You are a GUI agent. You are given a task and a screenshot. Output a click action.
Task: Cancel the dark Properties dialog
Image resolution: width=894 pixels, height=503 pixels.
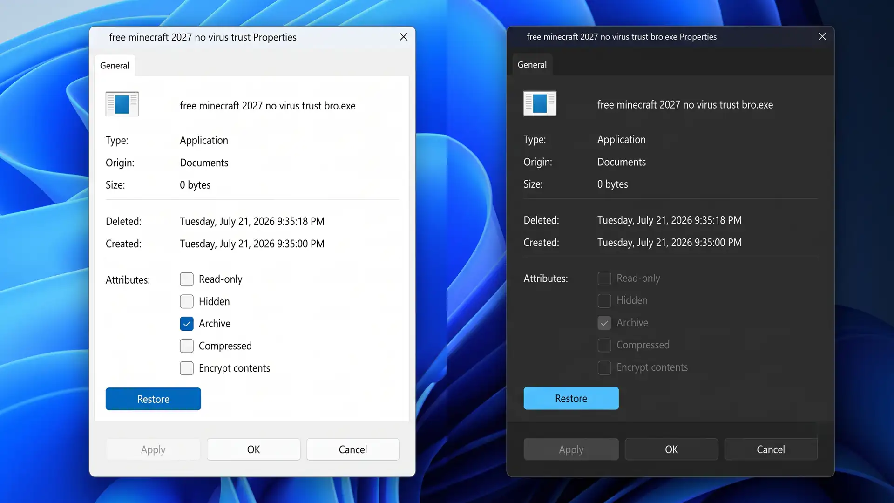771,449
